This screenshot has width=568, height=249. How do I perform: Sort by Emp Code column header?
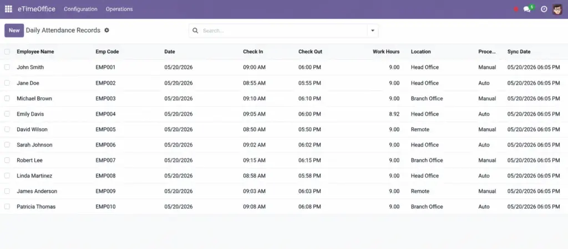point(107,51)
